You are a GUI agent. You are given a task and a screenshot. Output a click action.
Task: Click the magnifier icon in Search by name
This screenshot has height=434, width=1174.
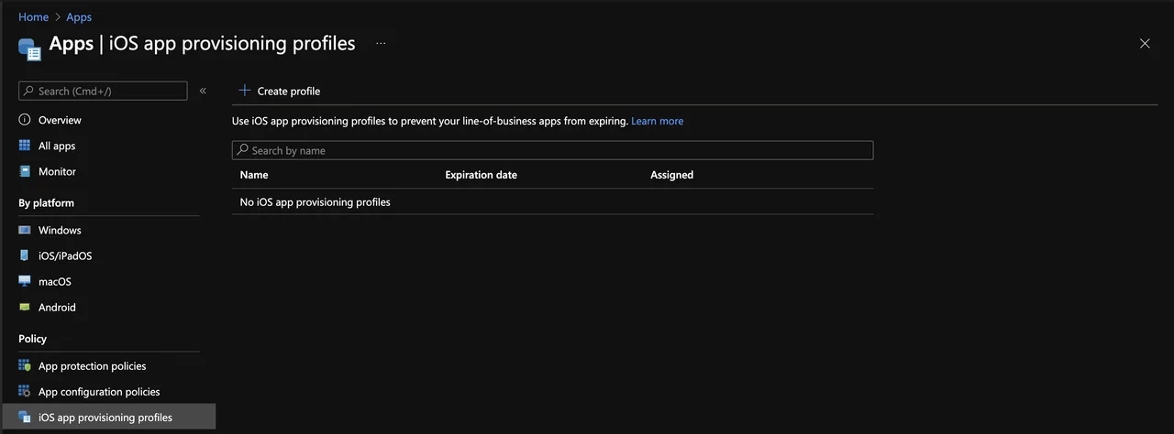tap(242, 150)
